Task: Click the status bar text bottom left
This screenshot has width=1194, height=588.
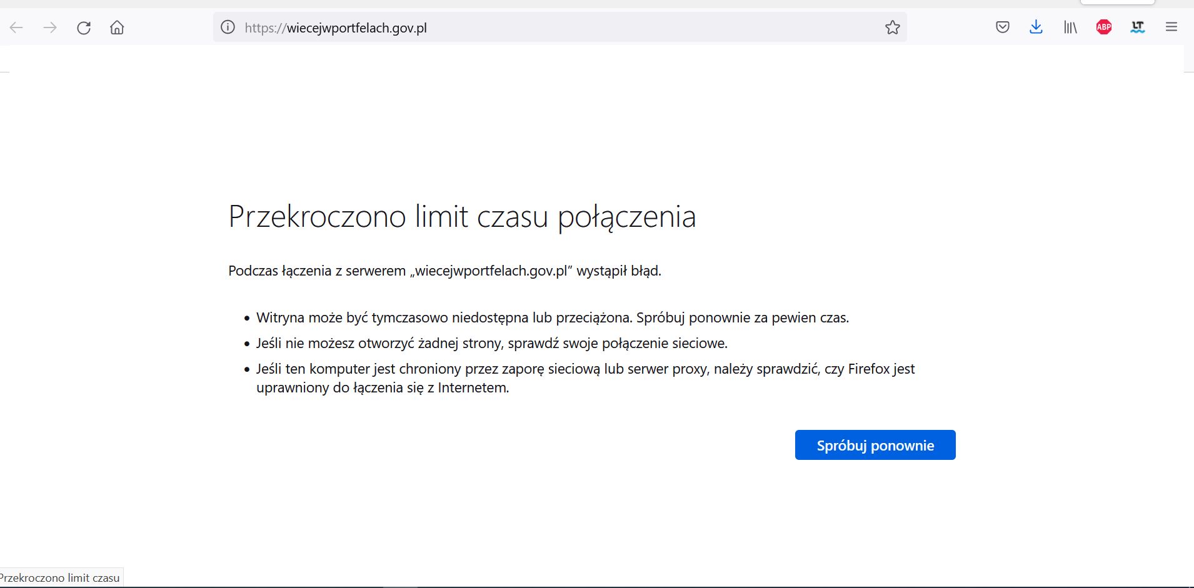Action: pyautogui.click(x=60, y=577)
